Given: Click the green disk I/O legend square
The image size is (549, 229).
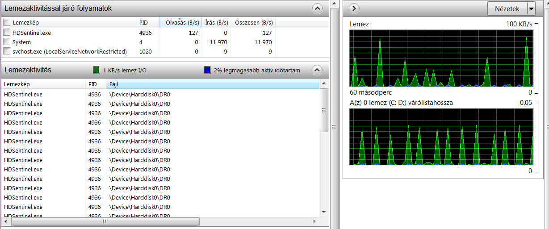Looking at the screenshot, I should (96, 70).
